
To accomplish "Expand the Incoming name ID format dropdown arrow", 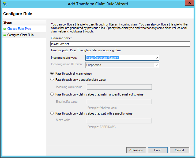I will (157, 65).
